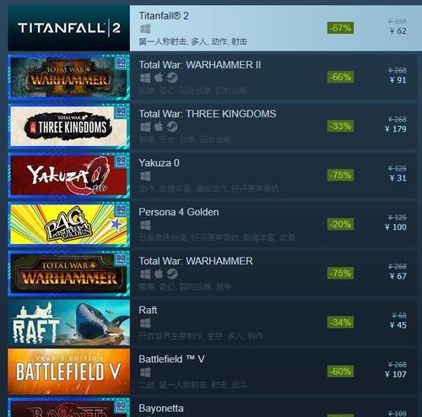Click the Apple icon under Total War: WARHAMMER II
Viewport: 422px width, 417px height.
click(x=159, y=78)
